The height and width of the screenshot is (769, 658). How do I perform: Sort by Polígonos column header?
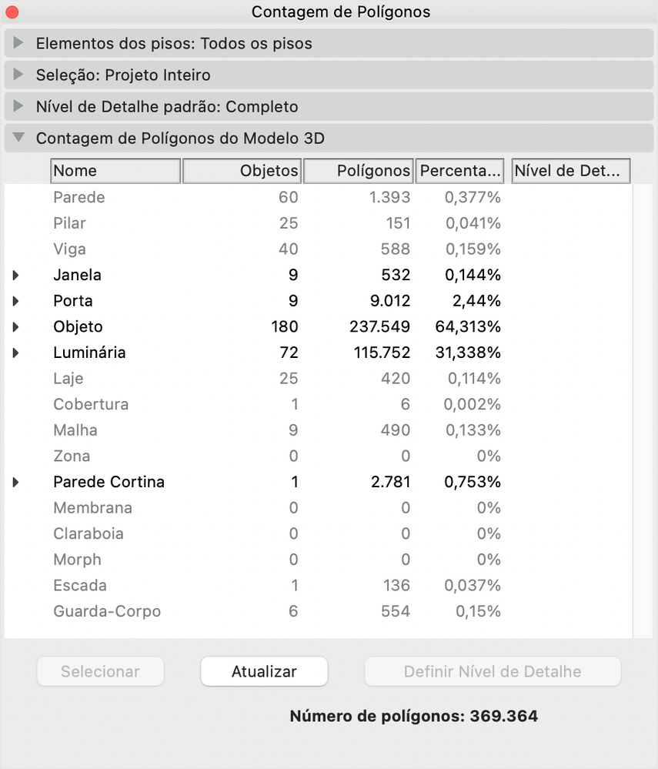coord(359,171)
